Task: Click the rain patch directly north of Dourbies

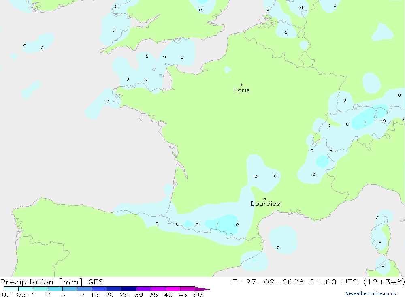Action: 263,174
